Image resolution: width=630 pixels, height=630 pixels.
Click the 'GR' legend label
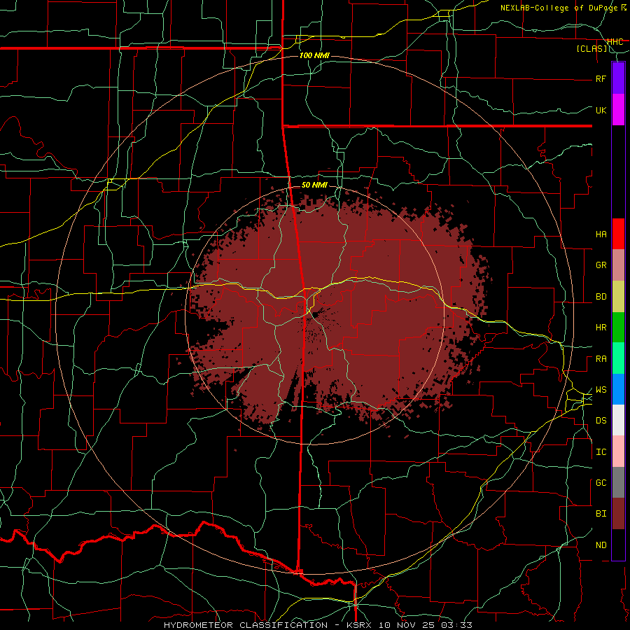tap(601, 265)
